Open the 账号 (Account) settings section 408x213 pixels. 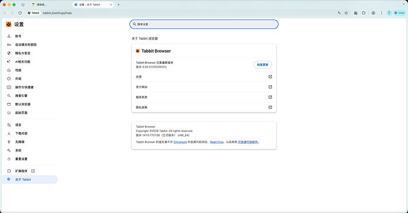(x=18, y=36)
